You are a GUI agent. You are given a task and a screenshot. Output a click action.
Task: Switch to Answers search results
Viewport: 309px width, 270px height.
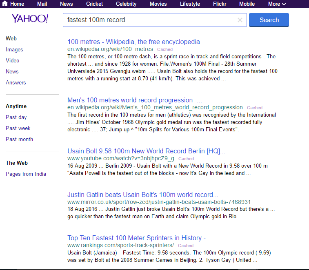click(16, 82)
